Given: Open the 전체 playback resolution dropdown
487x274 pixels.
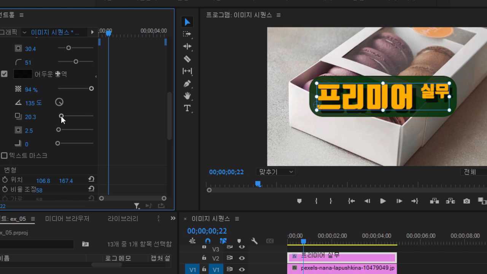Looking at the screenshot, I should (474, 172).
